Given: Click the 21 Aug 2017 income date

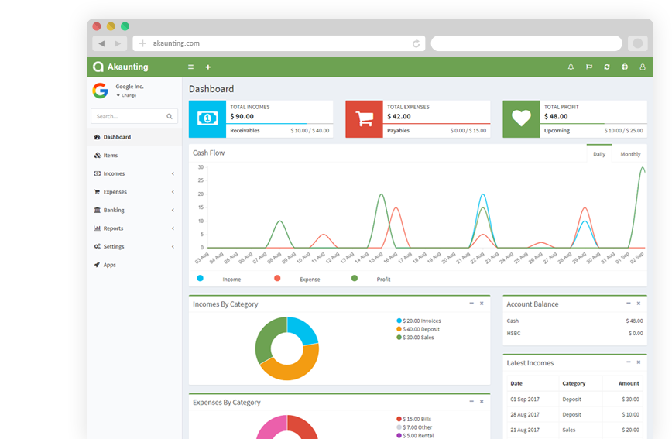Looking at the screenshot, I should (525, 430).
